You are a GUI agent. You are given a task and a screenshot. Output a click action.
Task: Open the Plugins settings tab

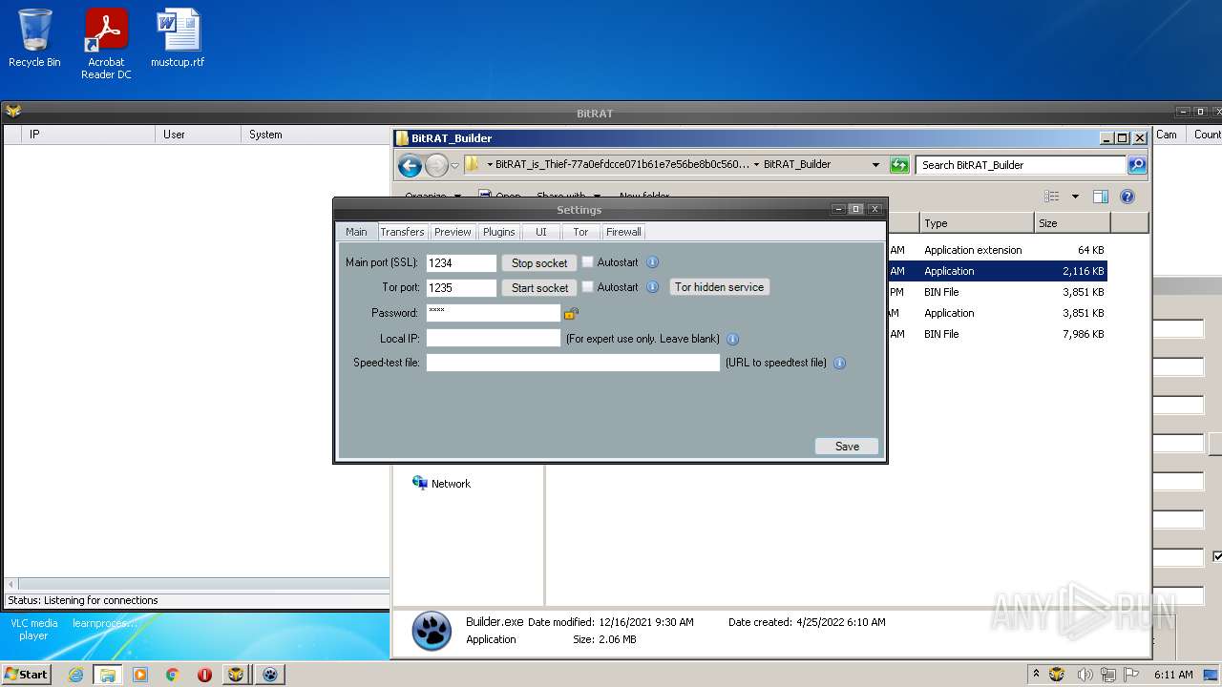pyautogui.click(x=498, y=232)
